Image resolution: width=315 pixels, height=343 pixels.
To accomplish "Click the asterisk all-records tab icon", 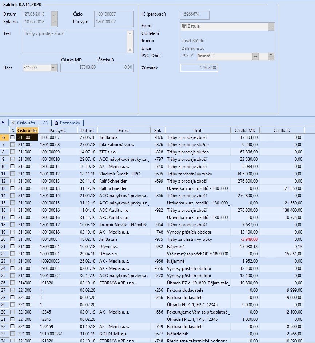I will click(x=3, y=123).
